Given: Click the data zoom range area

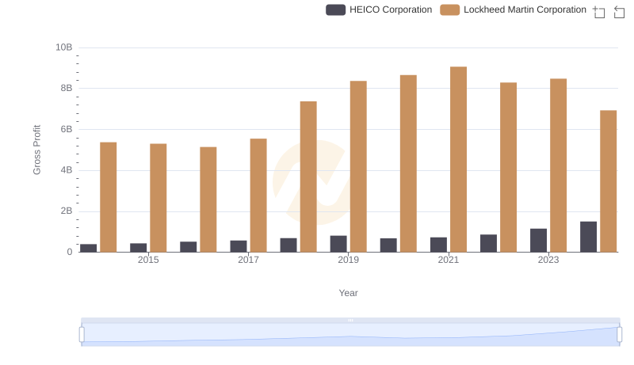Looking at the screenshot, I should coord(350,335).
